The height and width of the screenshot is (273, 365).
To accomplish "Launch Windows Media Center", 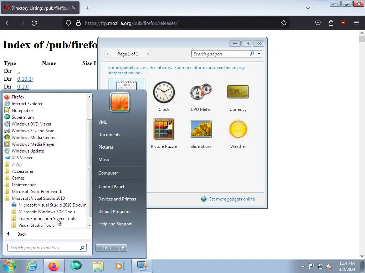I will pyautogui.click(x=34, y=137).
